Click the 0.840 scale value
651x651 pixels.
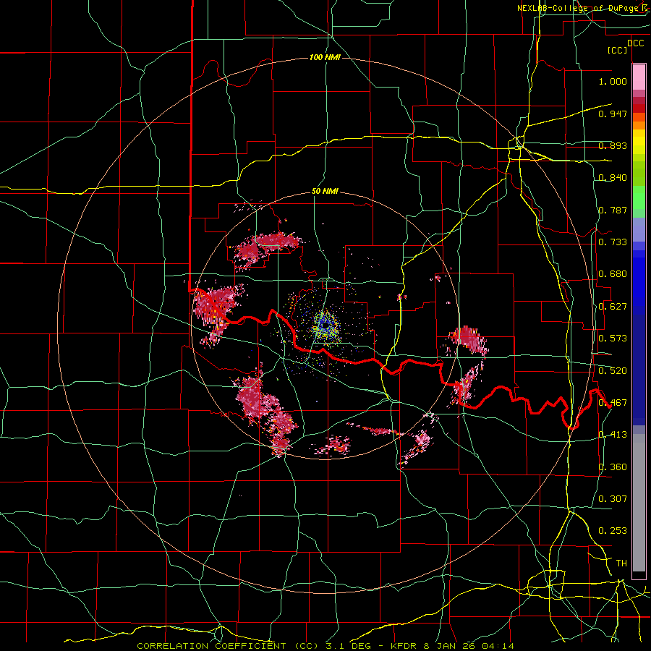pos(613,178)
